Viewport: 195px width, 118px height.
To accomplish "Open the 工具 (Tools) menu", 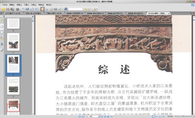I will click(x=26, y=5).
